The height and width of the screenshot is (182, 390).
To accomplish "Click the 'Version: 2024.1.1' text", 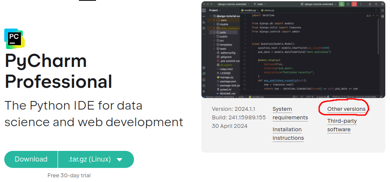I will pos(233,109).
